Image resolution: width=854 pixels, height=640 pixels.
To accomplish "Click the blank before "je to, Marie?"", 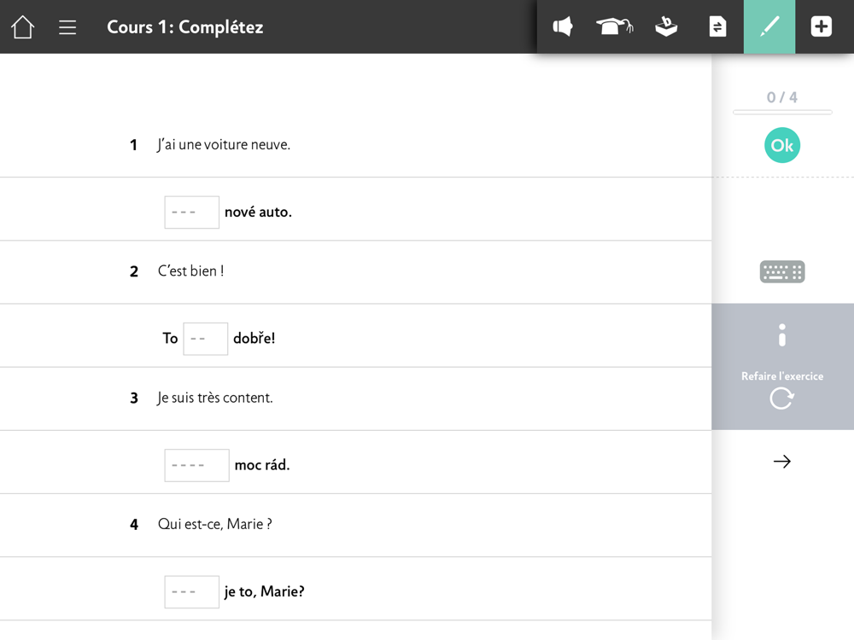I will [x=191, y=592].
